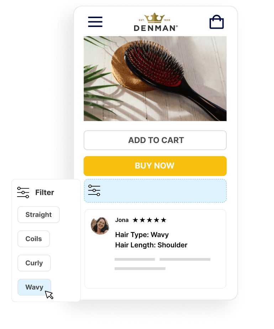Click the filter sliders icon in blue bar
The height and width of the screenshot is (329, 274).
(x=94, y=190)
